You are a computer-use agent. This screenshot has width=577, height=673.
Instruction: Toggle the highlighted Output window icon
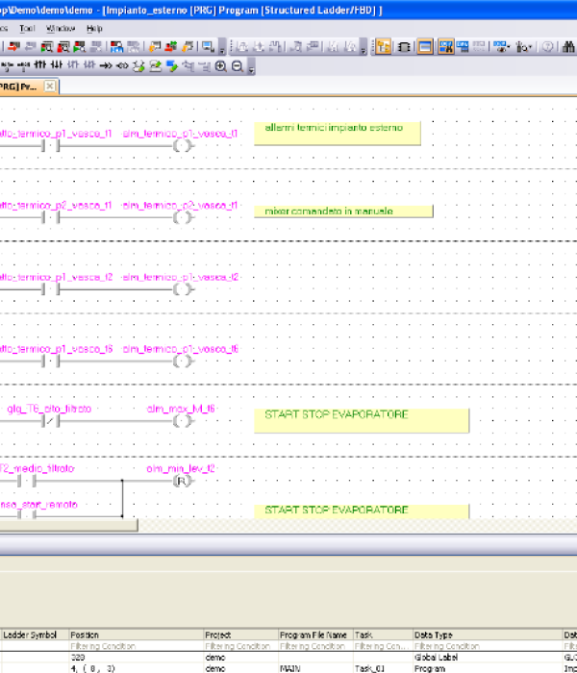424,46
